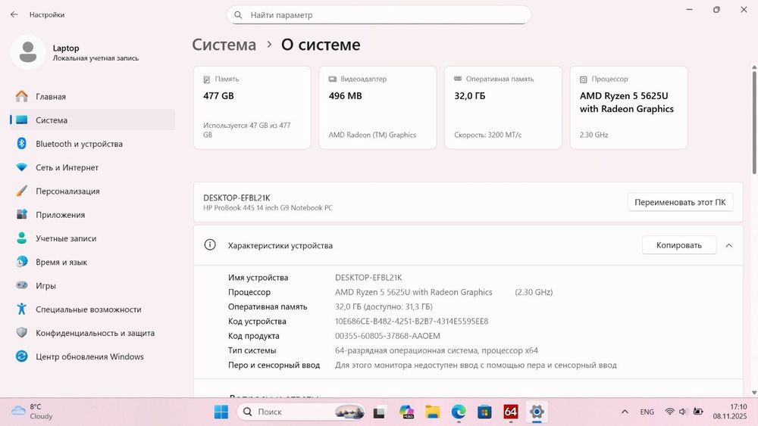The height and width of the screenshot is (426, 758).
Task: Click the Найти параметр search field
Action: coord(379,15)
